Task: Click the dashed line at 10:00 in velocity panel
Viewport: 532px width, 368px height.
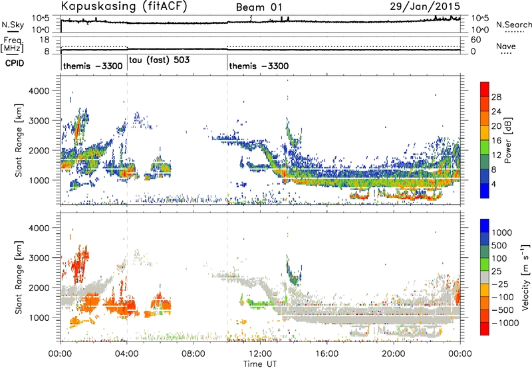Action: tap(227, 277)
